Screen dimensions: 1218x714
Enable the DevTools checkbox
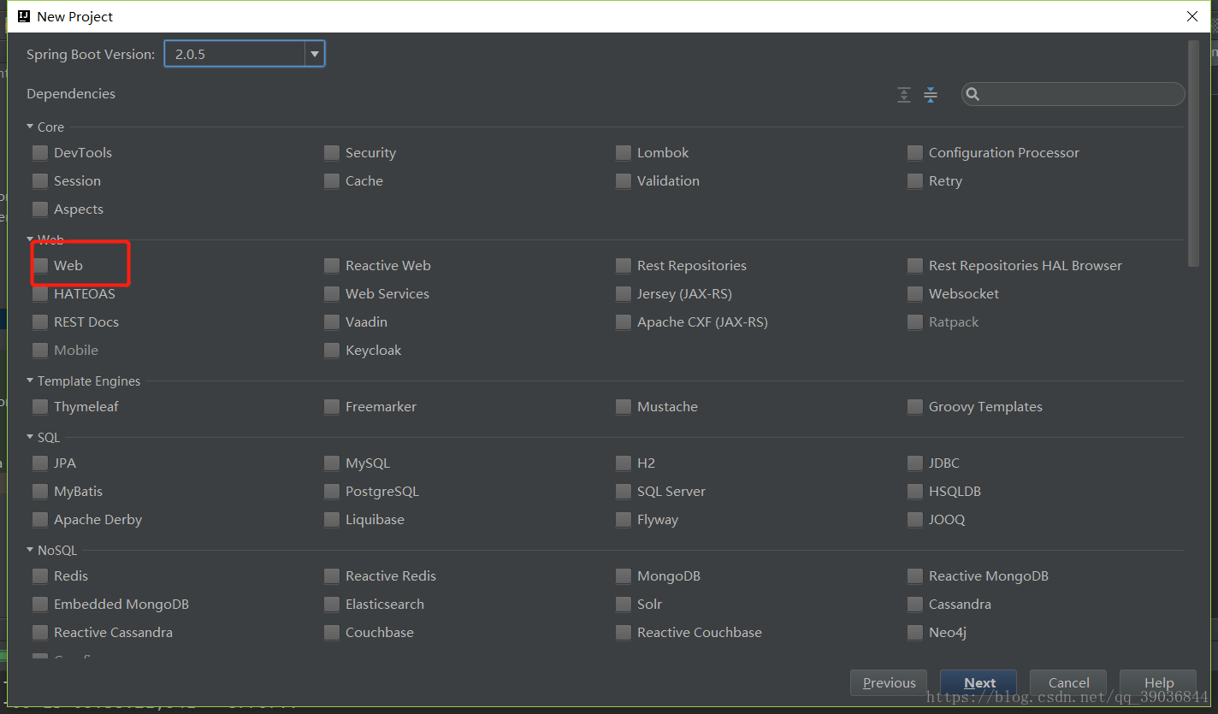click(x=40, y=153)
